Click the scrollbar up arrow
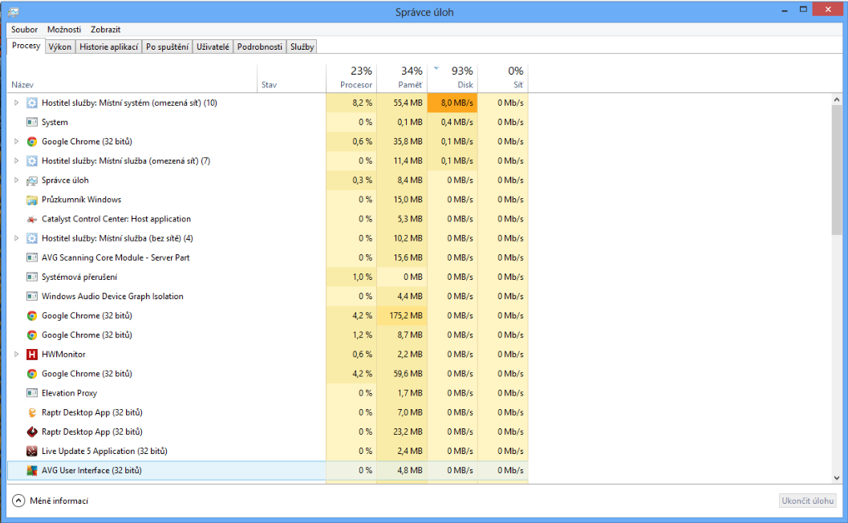The image size is (848, 523). pos(837,99)
